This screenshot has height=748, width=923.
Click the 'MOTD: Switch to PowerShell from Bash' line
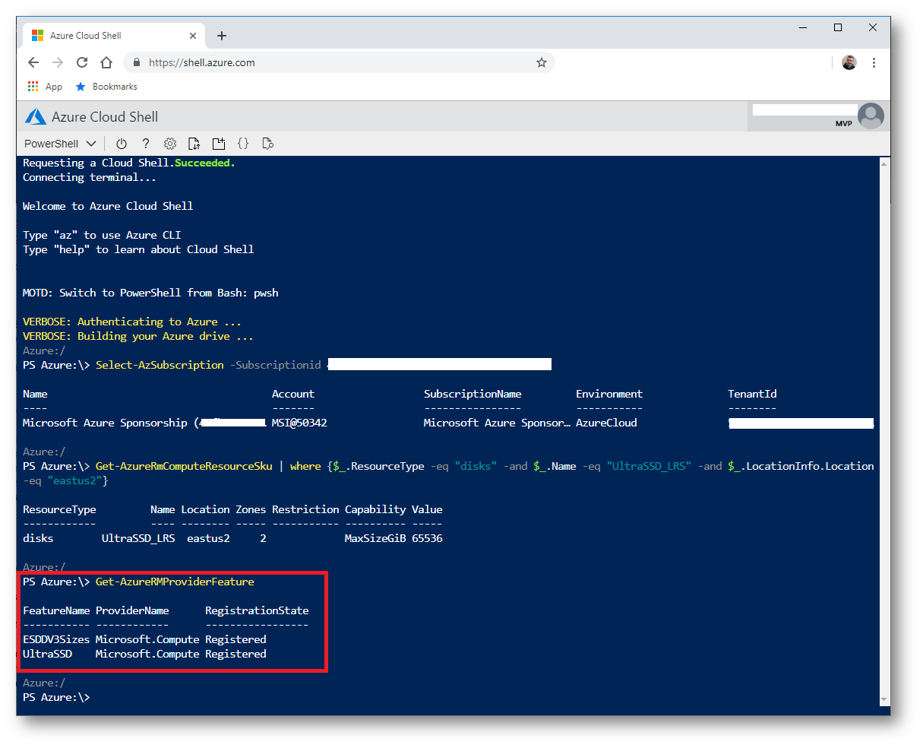click(150, 293)
